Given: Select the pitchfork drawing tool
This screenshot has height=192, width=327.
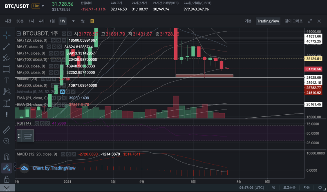Looking at the screenshot, I should pyautogui.click(x=7, y=58).
